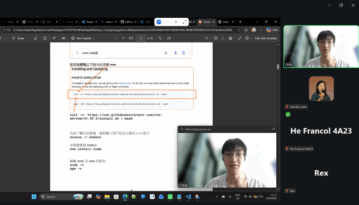Open Microsoft Edge from taskbar
The image size is (359, 205).
(x=125, y=197)
